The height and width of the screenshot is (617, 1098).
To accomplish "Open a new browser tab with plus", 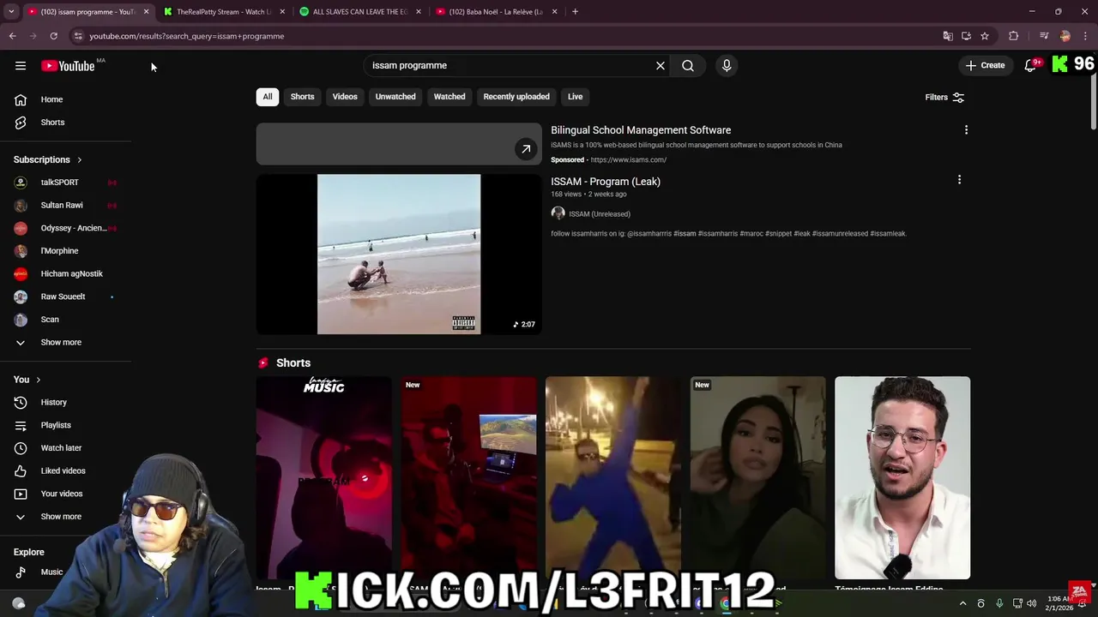I will (575, 12).
